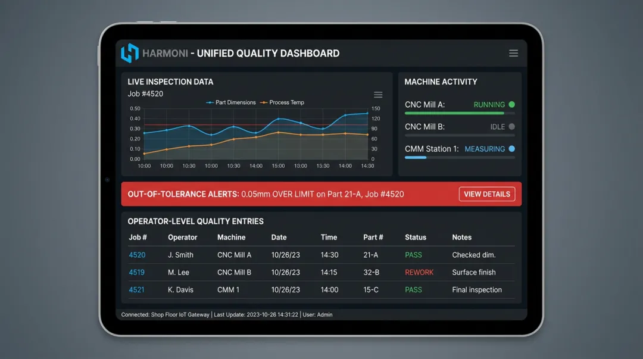643x359 pixels.
Task: Select operator J. Smith cell
Action: [x=180, y=255]
